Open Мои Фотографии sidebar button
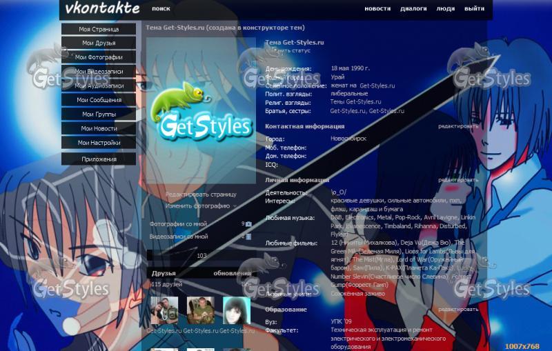The height and width of the screenshot is (351, 552). 99,57
